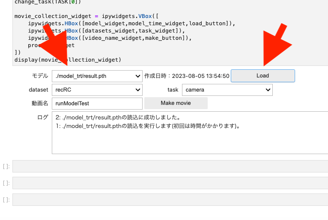The width and height of the screenshot is (328, 220).
Task: Click the display(movie_collection_widget) code line
Action: (x=68, y=60)
